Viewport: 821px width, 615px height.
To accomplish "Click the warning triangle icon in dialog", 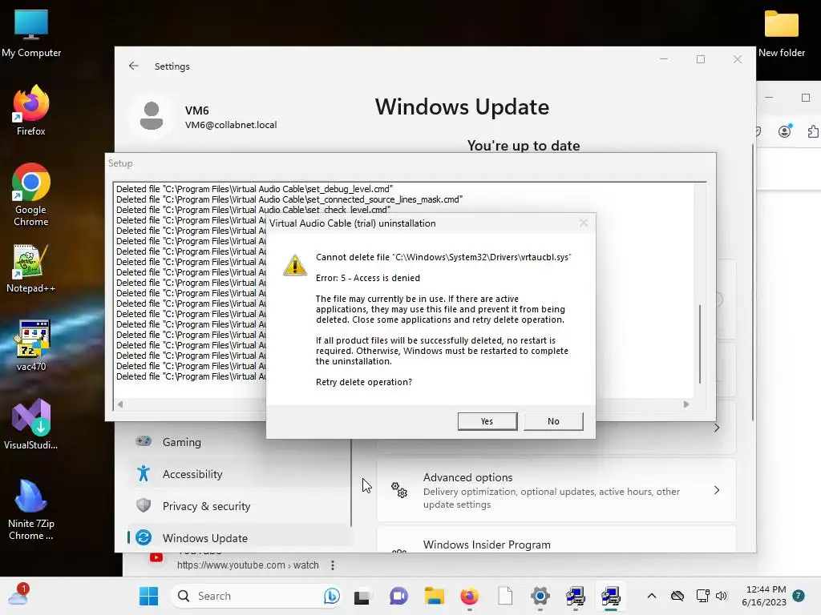I will click(295, 265).
